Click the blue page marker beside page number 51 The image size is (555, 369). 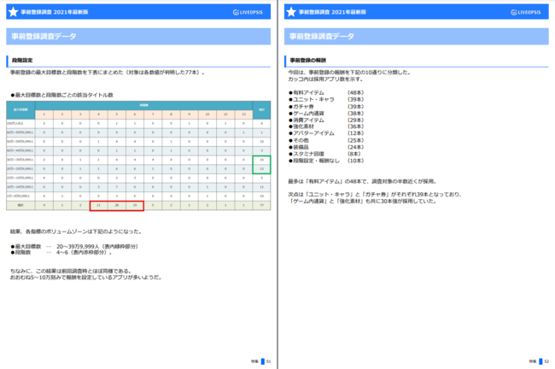pyautogui.click(x=263, y=361)
